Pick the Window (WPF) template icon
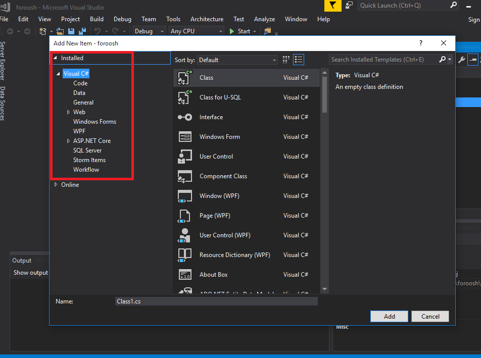 tap(185, 196)
